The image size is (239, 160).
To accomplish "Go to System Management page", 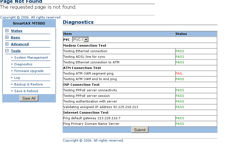I will (31, 58).
